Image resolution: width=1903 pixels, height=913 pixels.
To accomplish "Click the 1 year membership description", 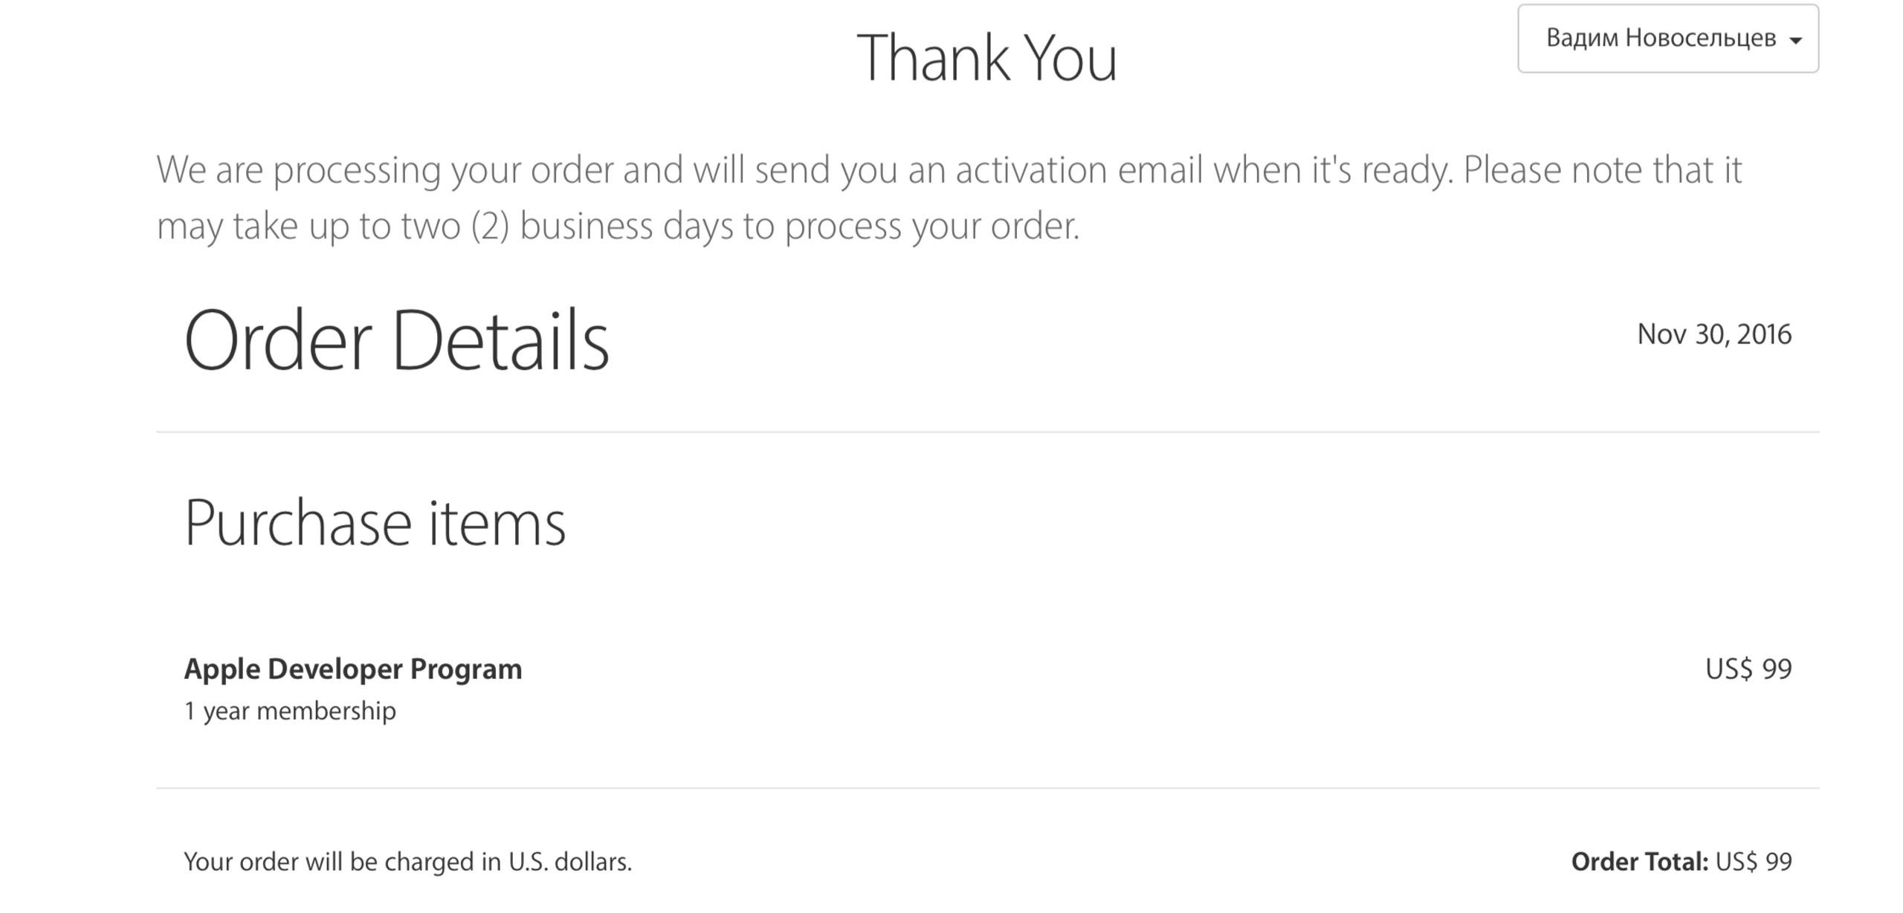I will 290,711.
